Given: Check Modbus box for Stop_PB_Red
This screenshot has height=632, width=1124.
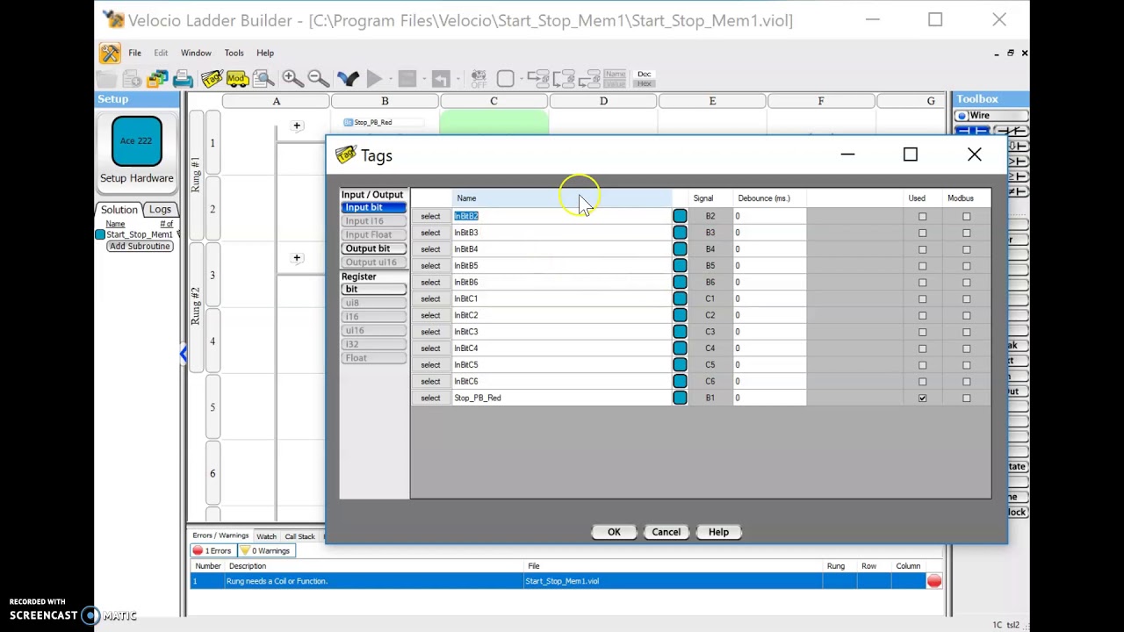Looking at the screenshot, I should point(966,399).
